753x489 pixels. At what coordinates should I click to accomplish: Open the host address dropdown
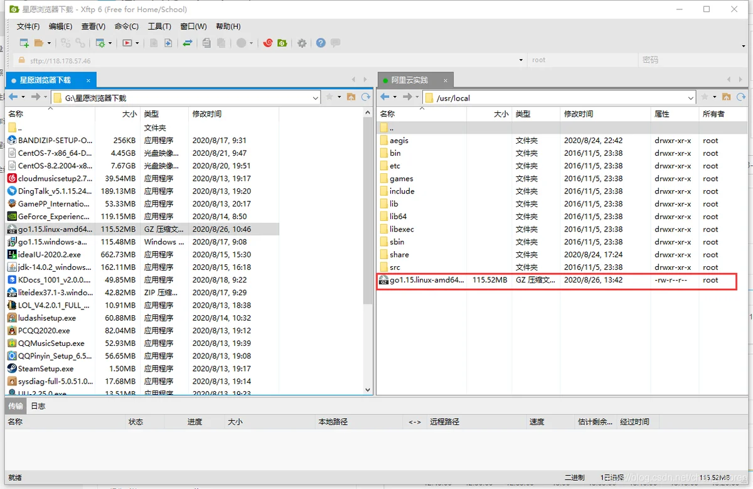pos(521,60)
